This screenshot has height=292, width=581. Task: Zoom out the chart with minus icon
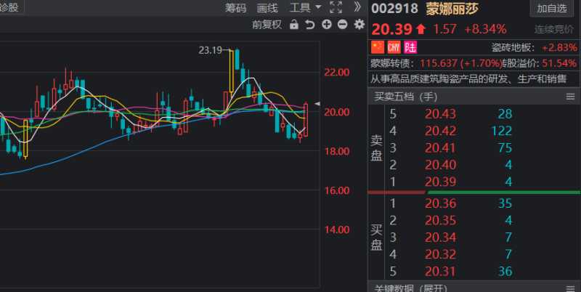coord(342,25)
